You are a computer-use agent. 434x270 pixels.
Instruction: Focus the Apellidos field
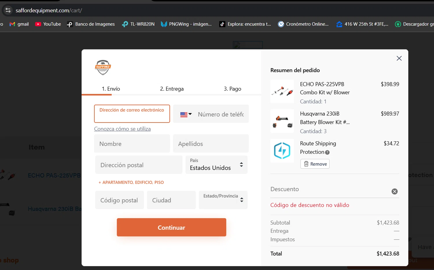tap(211, 143)
